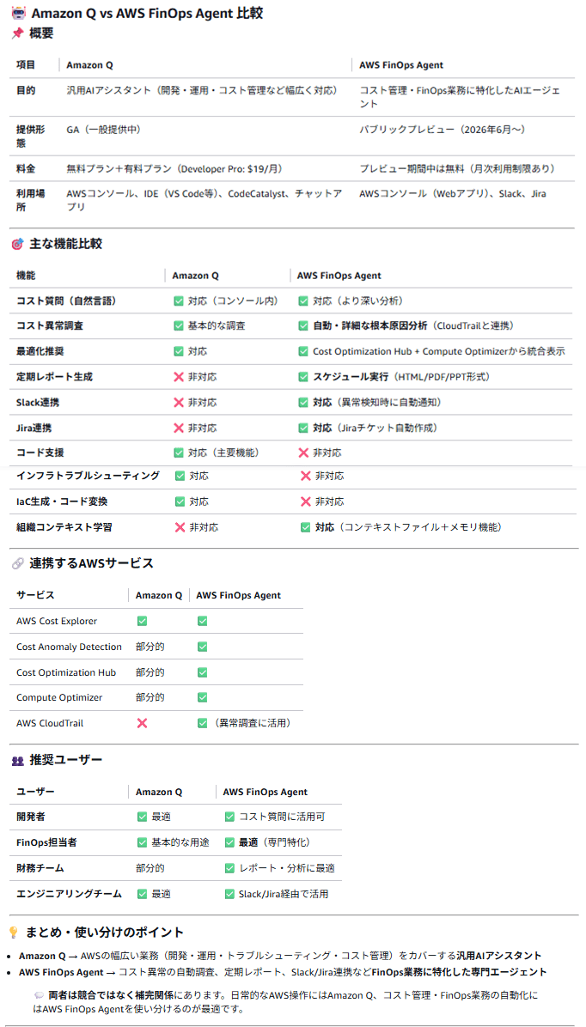This screenshot has width=586, height=1027.
Task: Click the red cross in the 組織コンテキスト学習 row
Action: click(180, 527)
